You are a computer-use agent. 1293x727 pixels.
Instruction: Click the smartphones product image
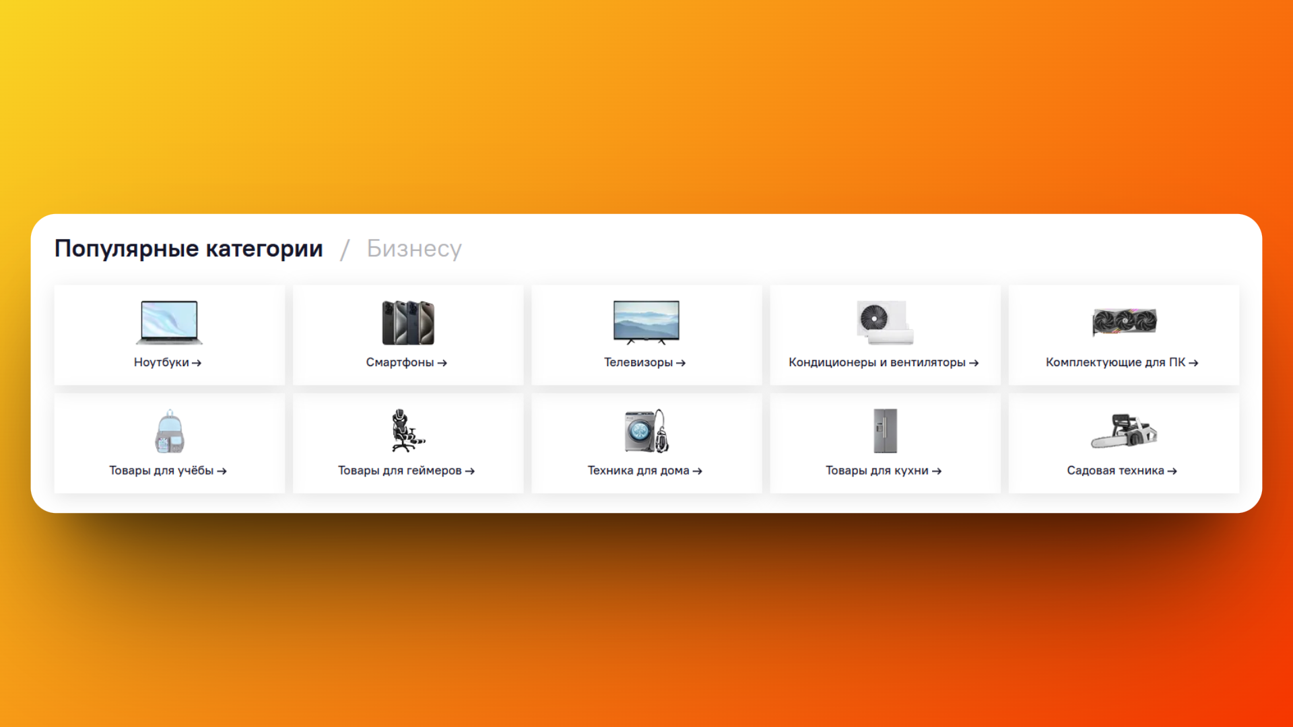407,322
